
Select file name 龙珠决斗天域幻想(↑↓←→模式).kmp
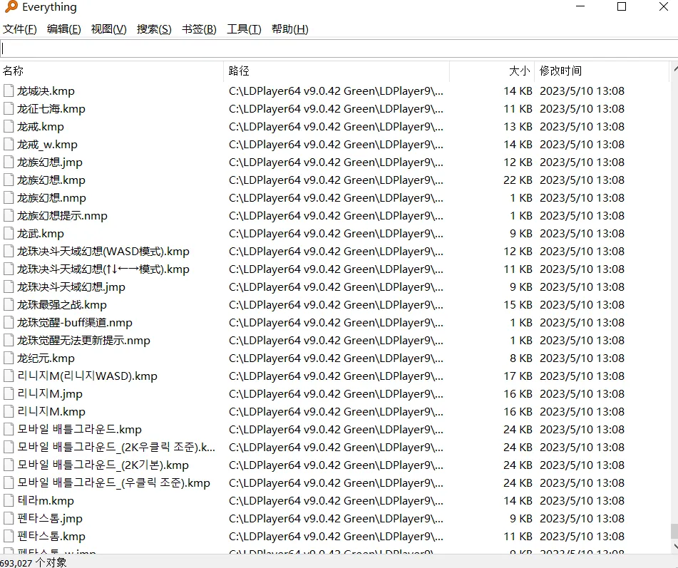pyautogui.click(x=103, y=269)
